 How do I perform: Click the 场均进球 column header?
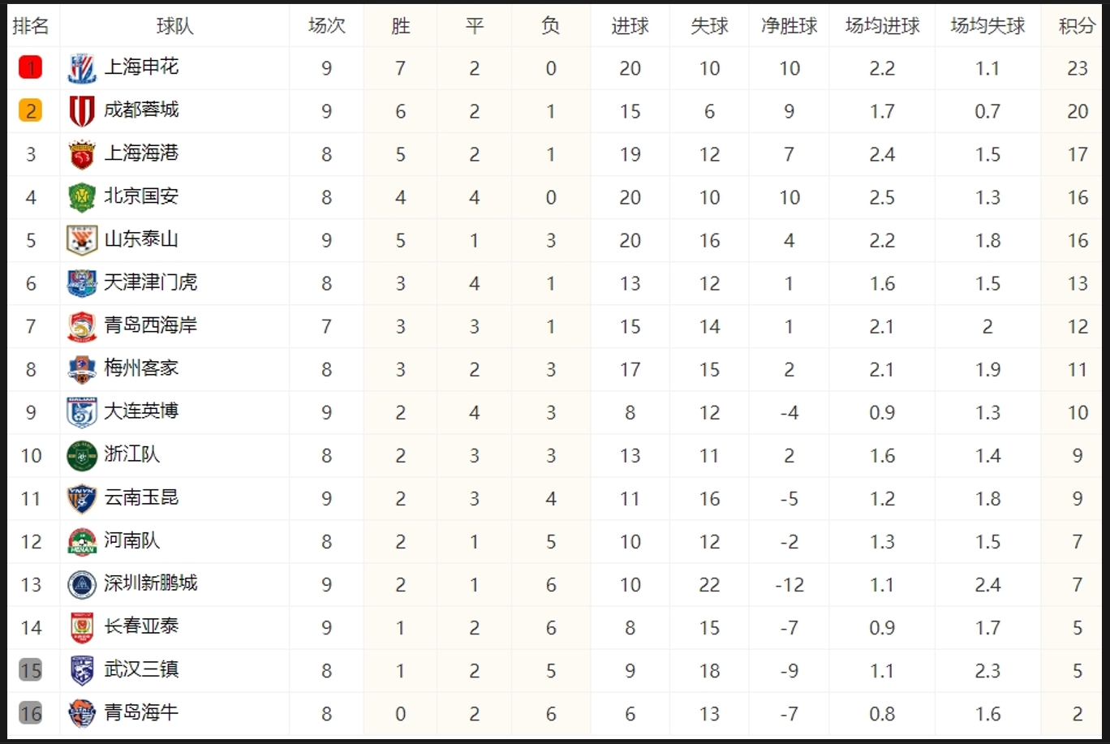(x=882, y=26)
